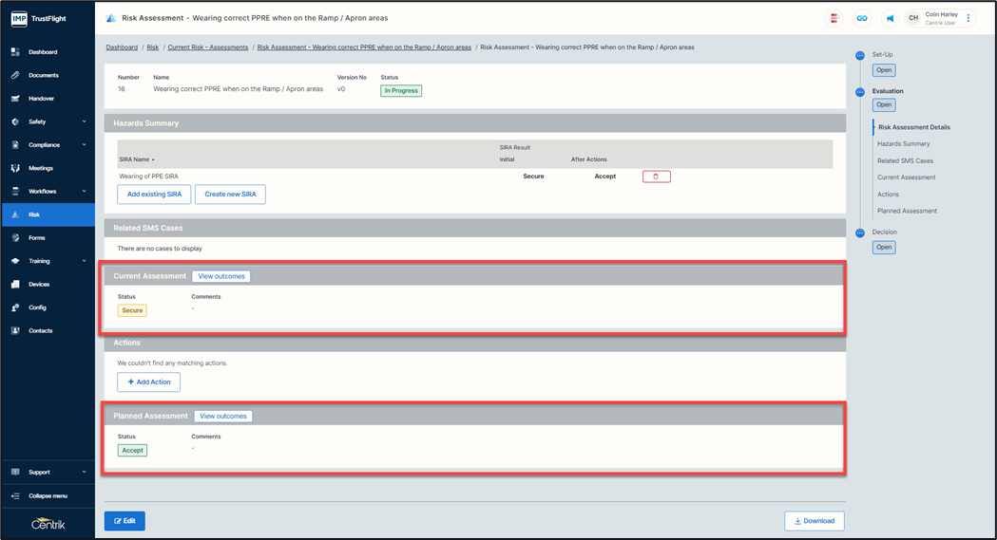Image resolution: width=997 pixels, height=540 pixels.
Task: Click Current Risk - Assessments breadcrumb link
Action: point(208,47)
